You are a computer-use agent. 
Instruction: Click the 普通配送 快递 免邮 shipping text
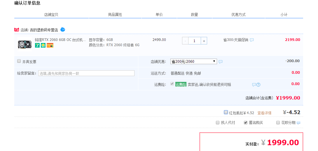coord(186,73)
